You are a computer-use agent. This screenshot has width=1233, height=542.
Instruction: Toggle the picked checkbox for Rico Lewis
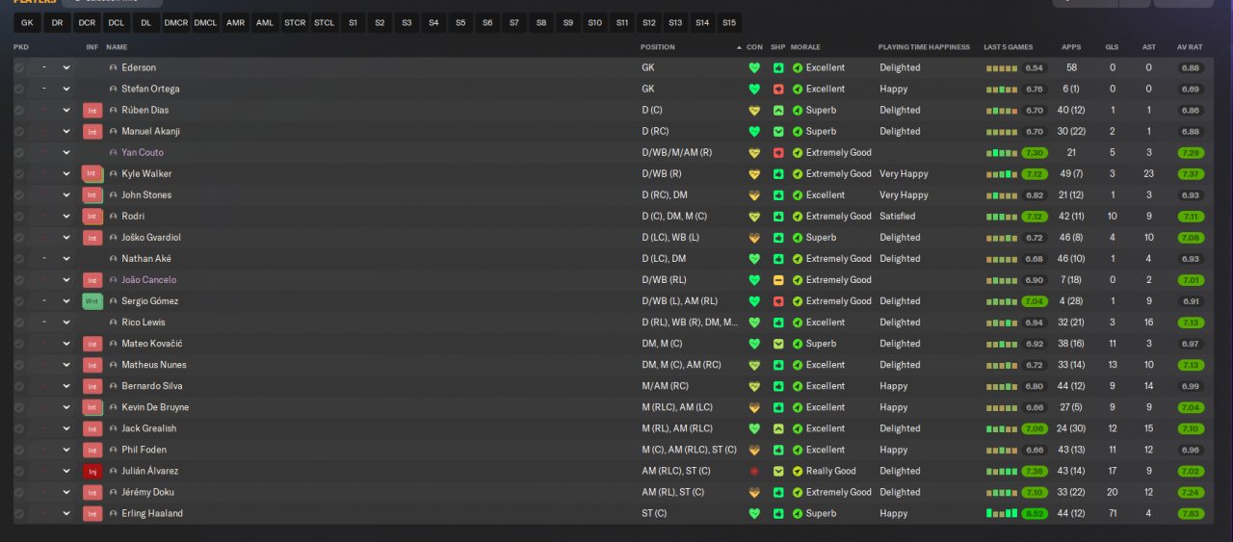point(19,323)
